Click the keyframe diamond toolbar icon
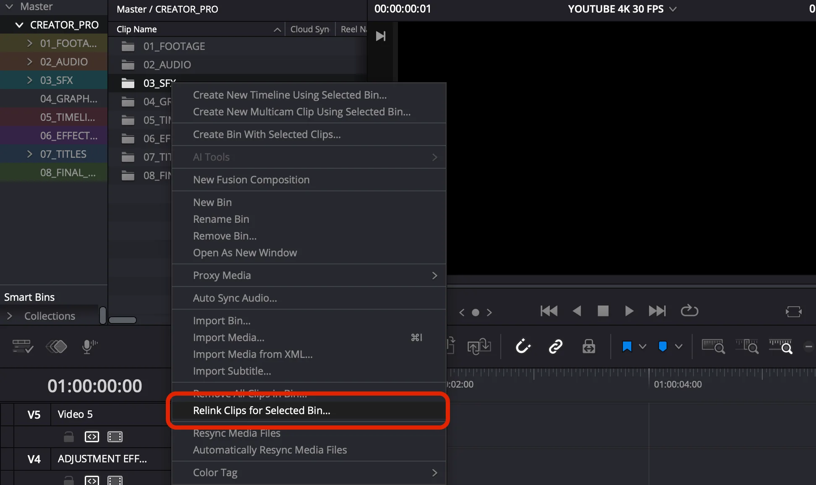The image size is (816, 485). pos(56,347)
